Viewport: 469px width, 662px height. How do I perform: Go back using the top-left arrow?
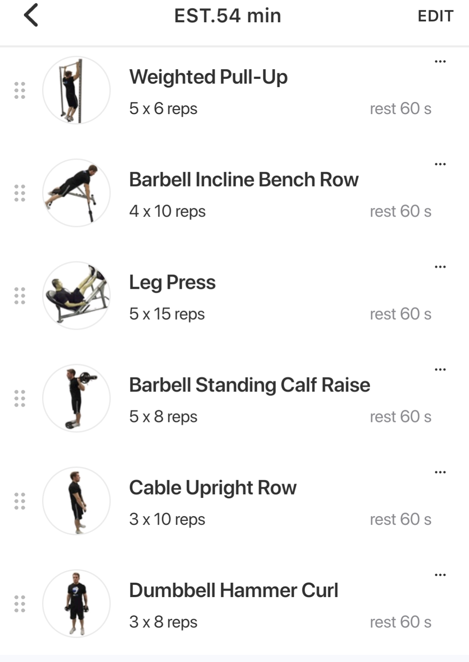(31, 15)
